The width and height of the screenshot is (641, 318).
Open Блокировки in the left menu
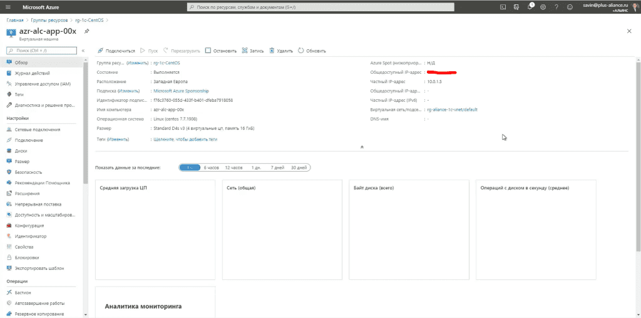[41, 257]
